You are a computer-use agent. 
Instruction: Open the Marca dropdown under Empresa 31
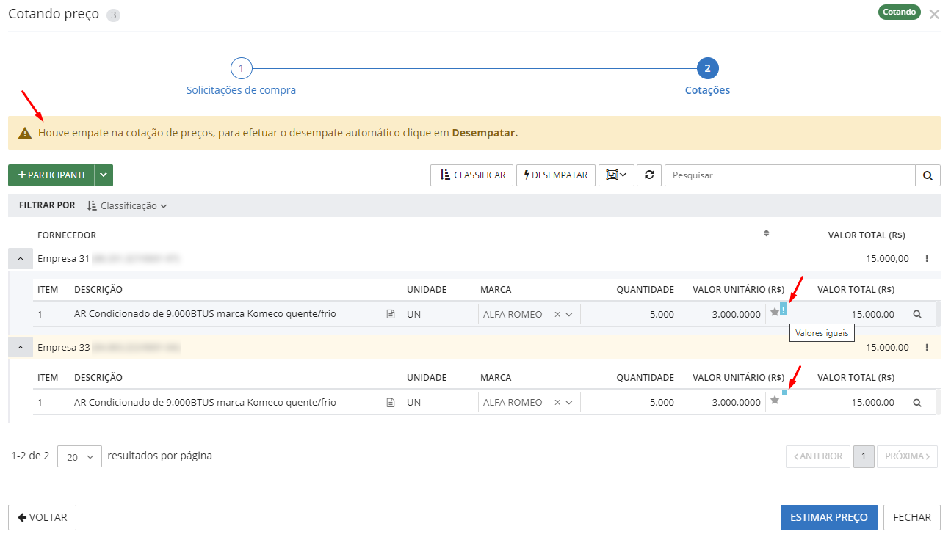pos(568,314)
